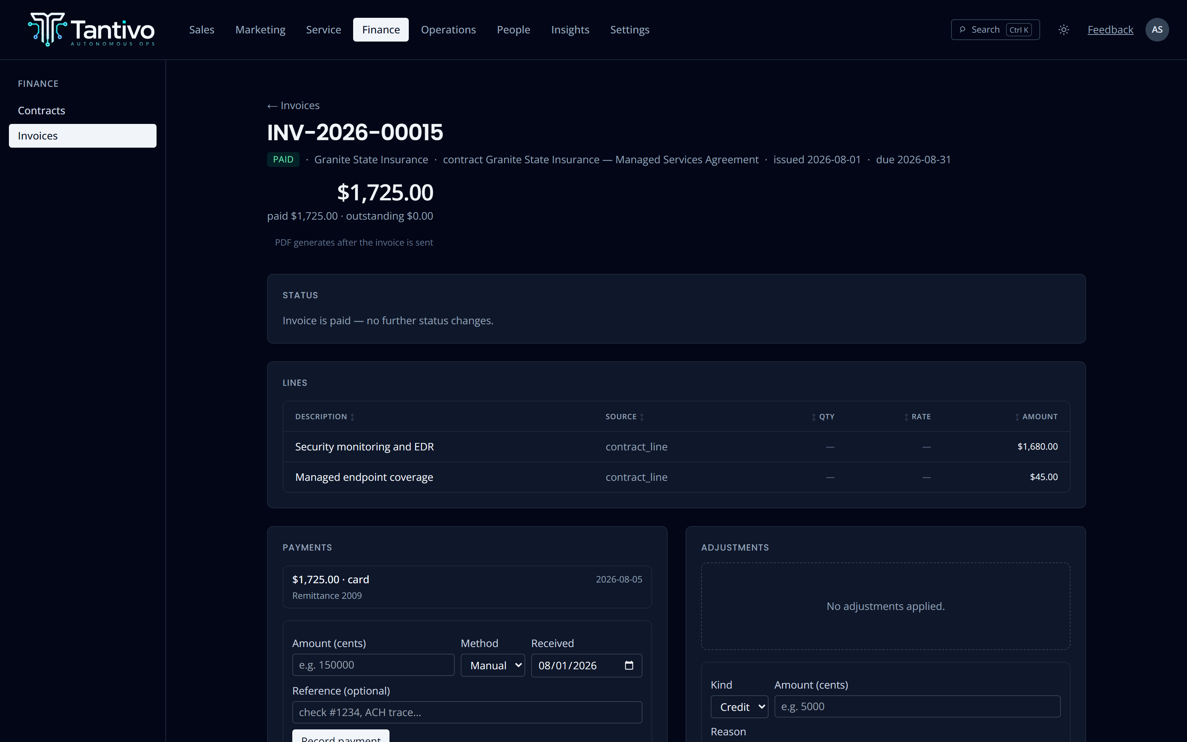Click the PAID status badge
Viewport: 1187px width, 742px height.
click(283, 160)
